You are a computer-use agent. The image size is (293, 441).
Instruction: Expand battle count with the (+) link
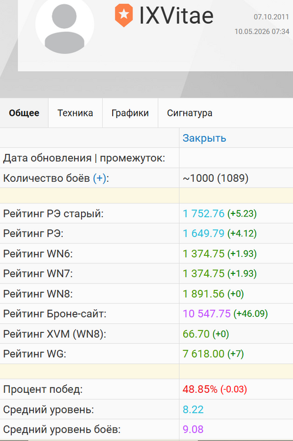pos(99,178)
